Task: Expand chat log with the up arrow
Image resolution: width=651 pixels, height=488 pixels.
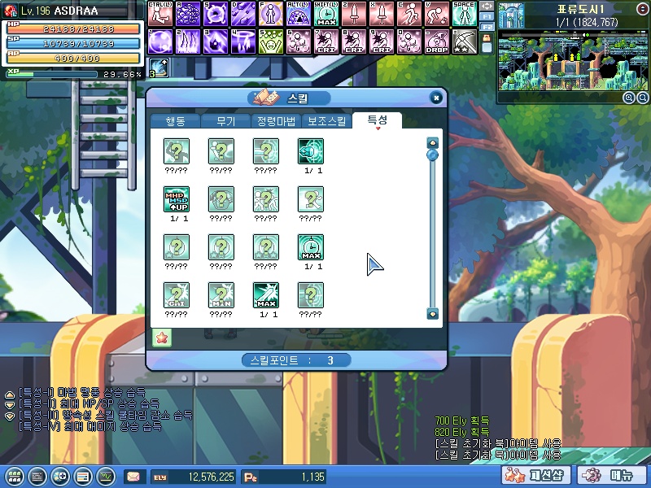Action: 9,394
